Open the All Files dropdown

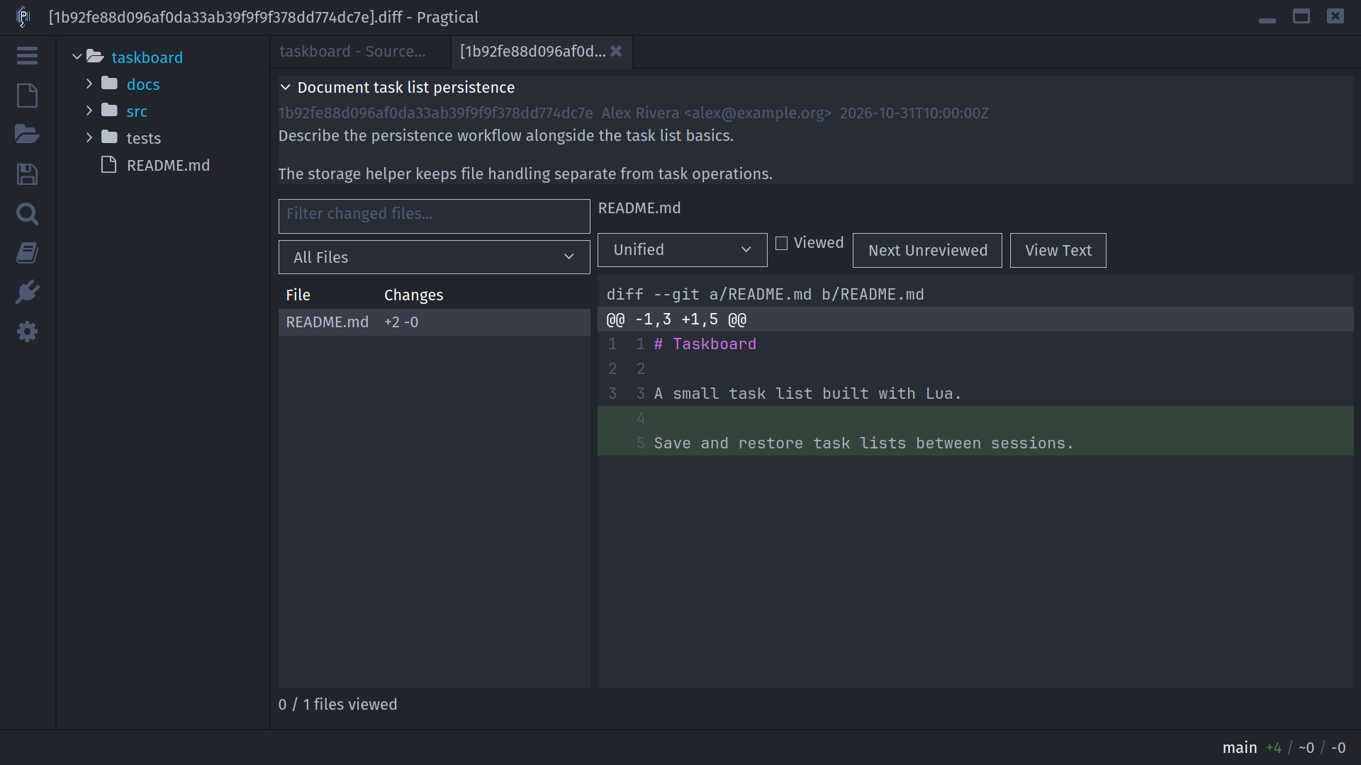[434, 257]
